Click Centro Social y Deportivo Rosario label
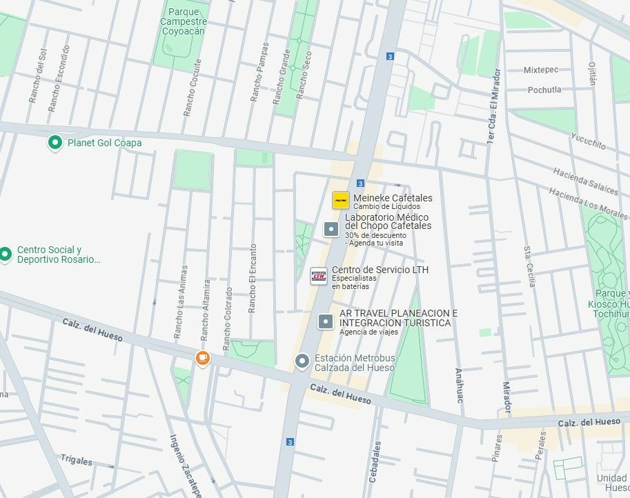The image size is (630, 498). pos(59,255)
